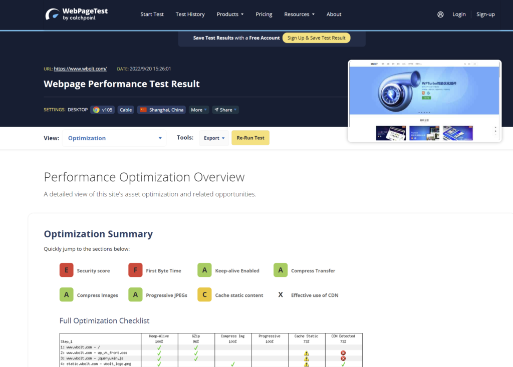Click the green A Progressive JPEGs badge
Screen dimensions: 513x367
pyautogui.click(x=135, y=295)
